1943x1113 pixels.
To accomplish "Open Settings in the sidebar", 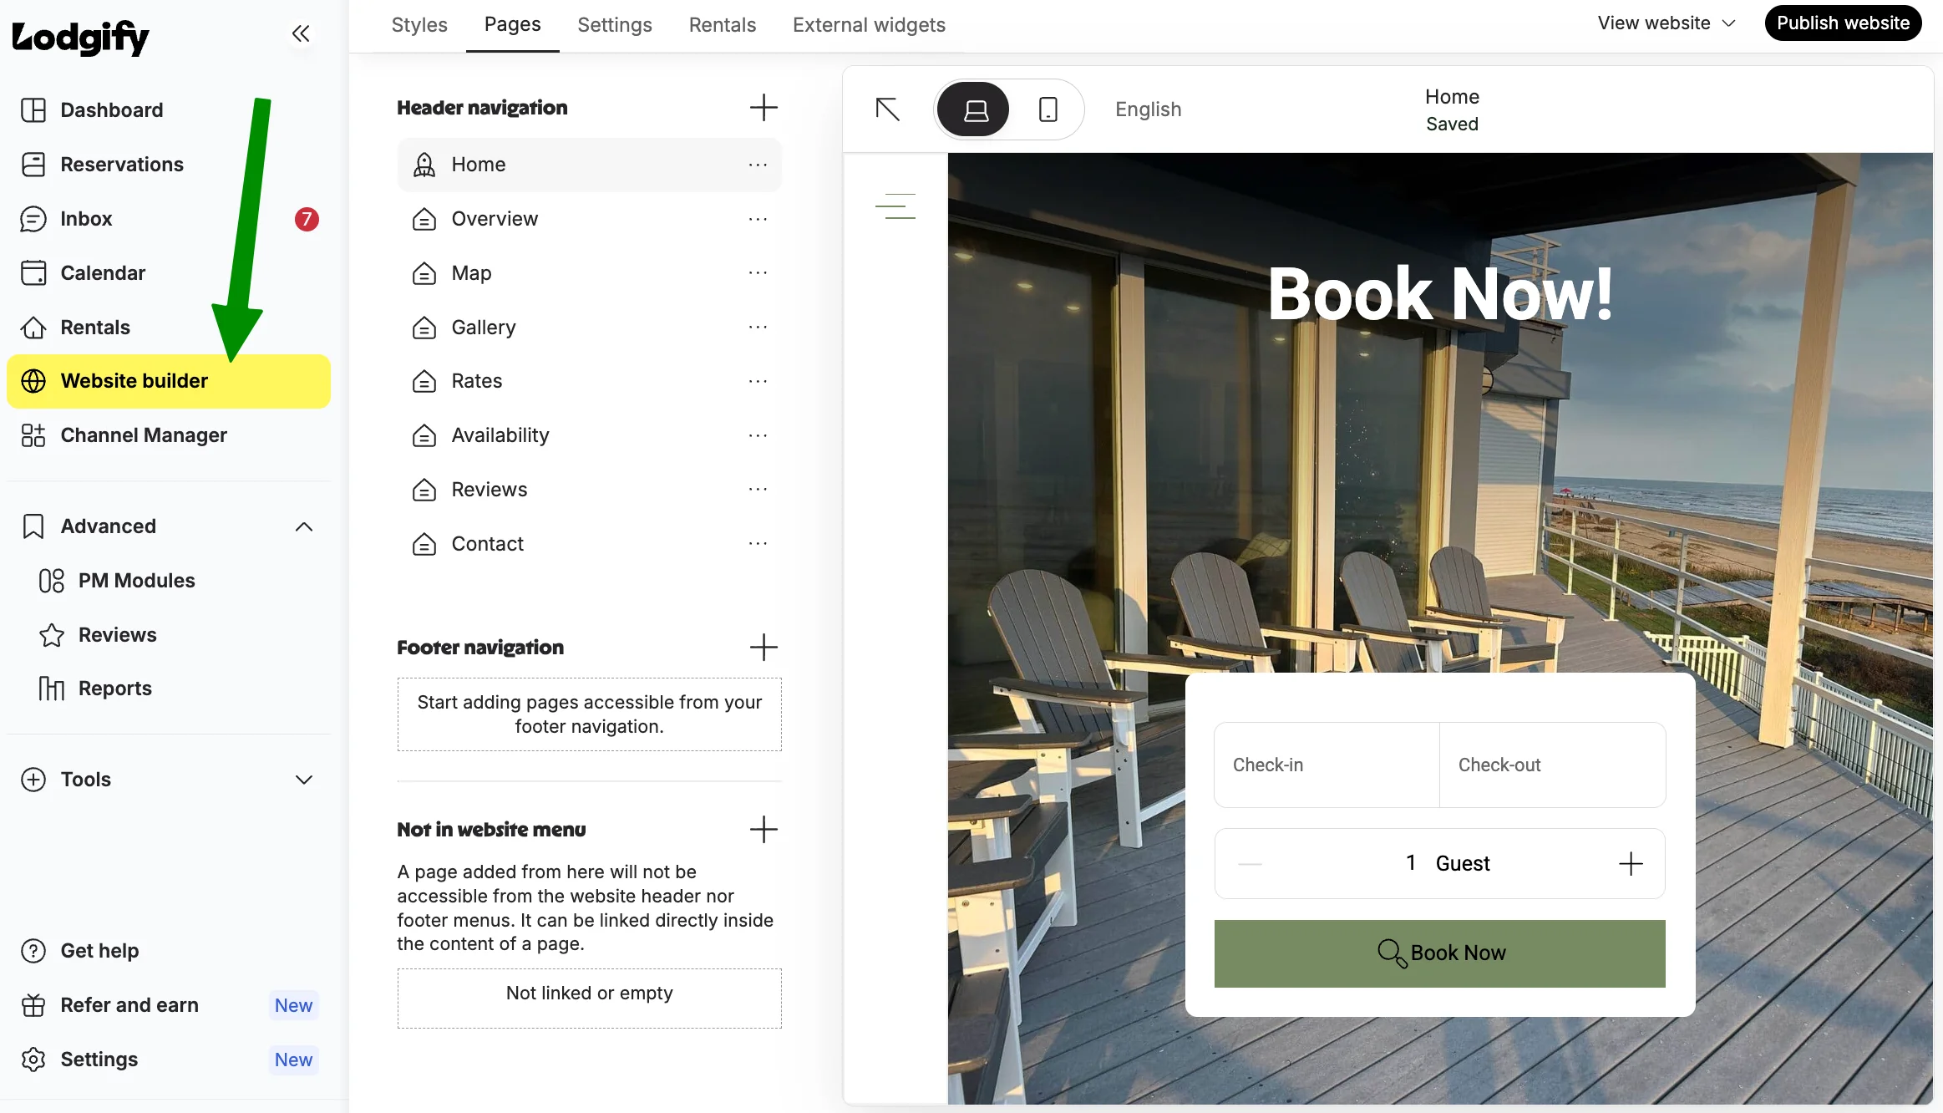I will 170,1060.
